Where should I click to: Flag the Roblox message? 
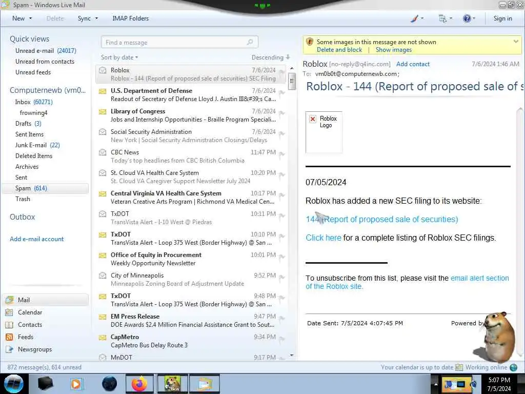282,72
